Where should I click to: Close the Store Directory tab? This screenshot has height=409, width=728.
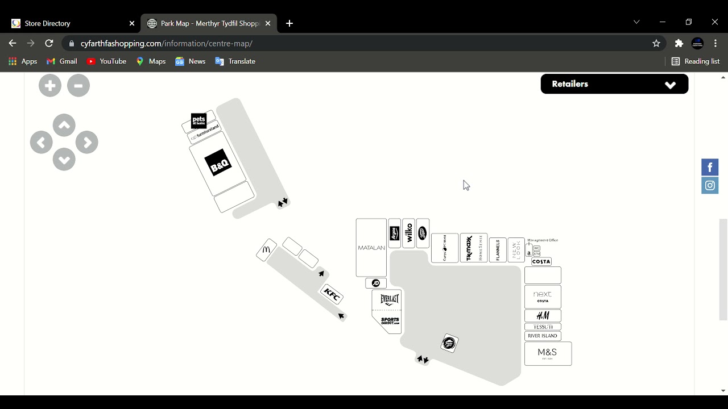[x=132, y=23]
